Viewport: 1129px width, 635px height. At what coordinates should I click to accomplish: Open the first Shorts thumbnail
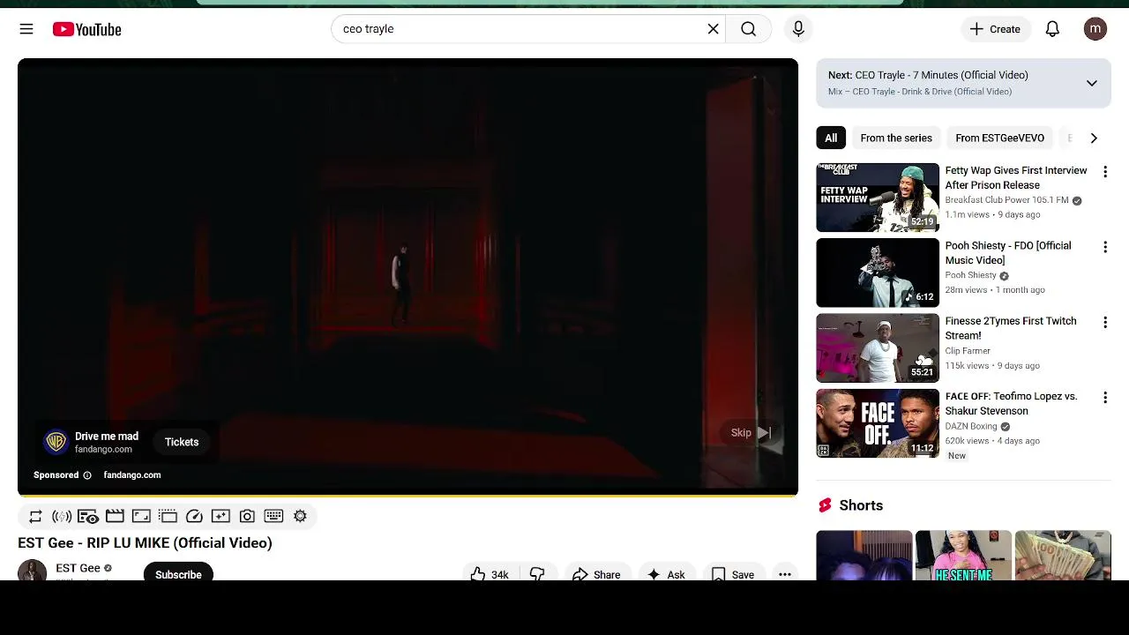[x=864, y=555]
